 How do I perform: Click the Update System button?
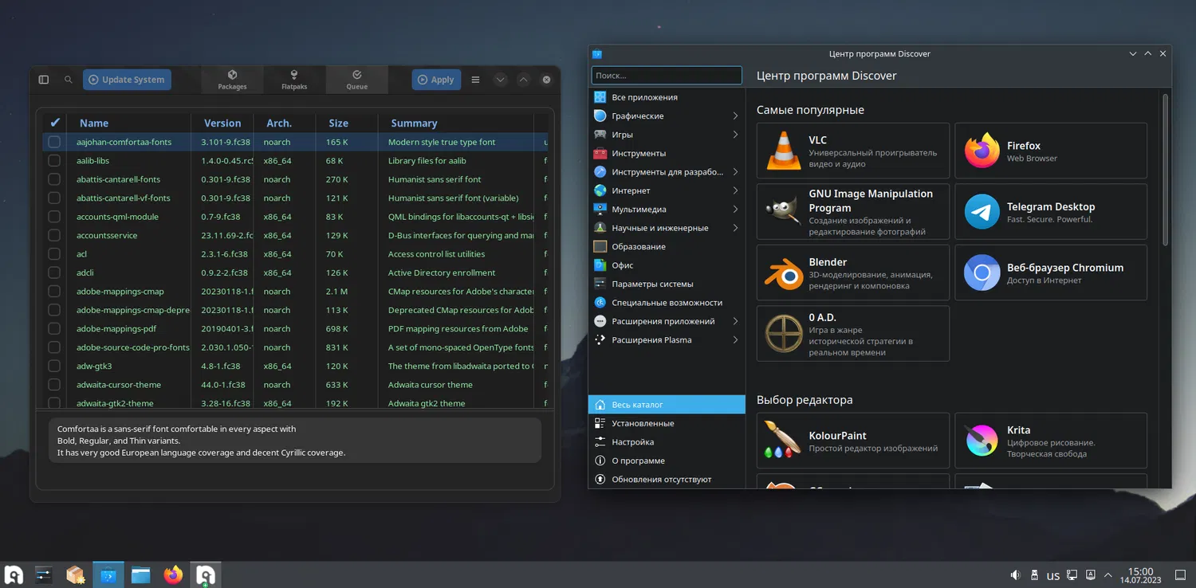click(127, 80)
